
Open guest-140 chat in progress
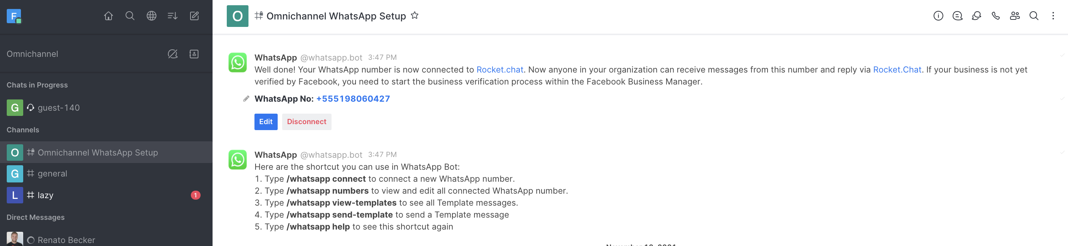pos(106,108)
